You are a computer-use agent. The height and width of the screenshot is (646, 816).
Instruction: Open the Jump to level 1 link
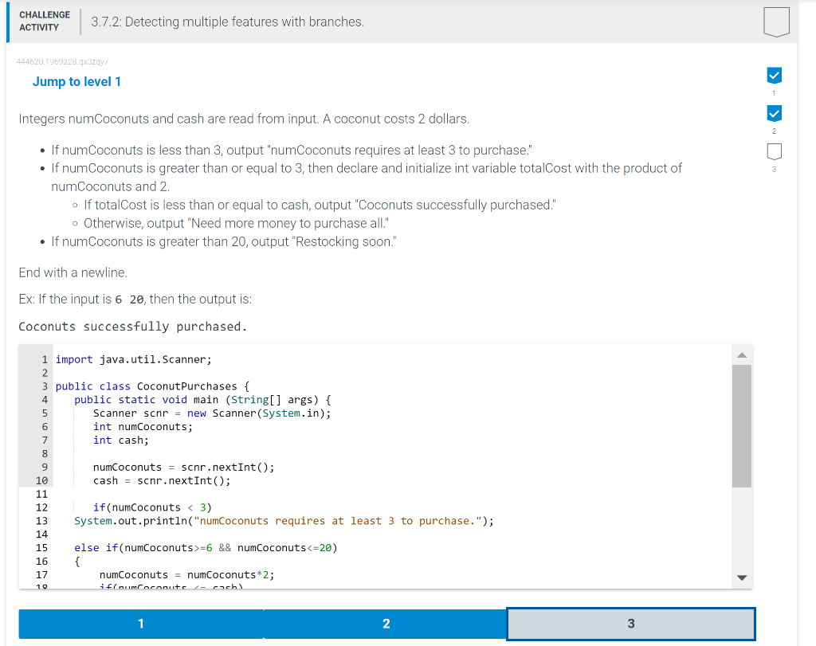76,81
